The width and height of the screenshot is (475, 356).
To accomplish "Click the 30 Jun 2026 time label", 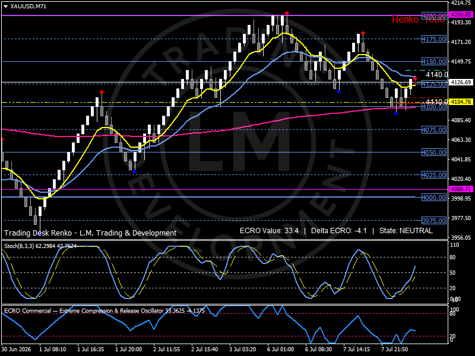I will (x=16, y=349).
